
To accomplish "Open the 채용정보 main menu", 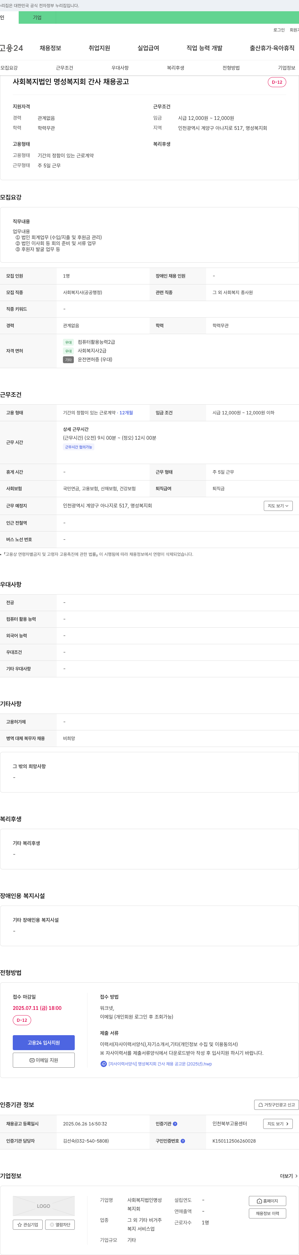I will 50,48.
